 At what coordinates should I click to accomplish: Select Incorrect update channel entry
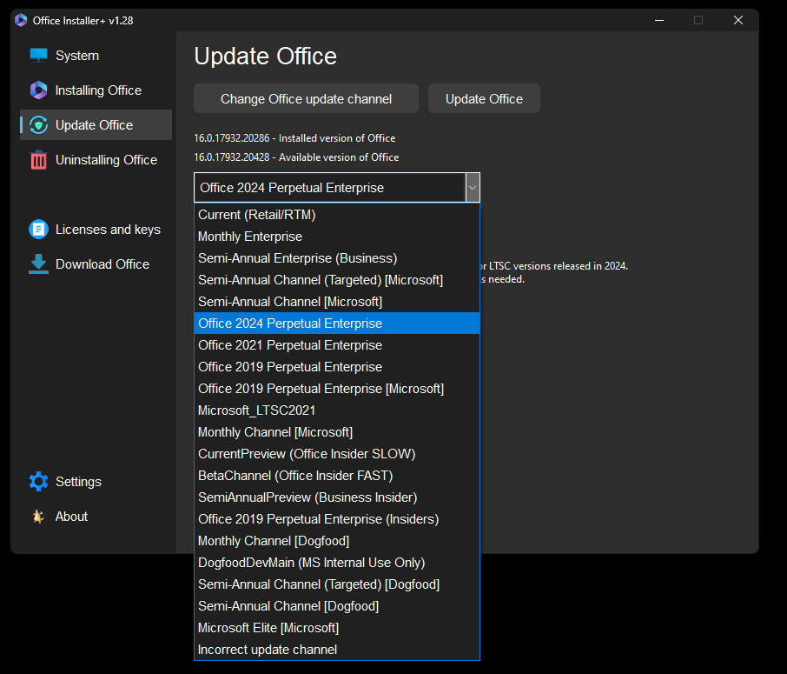(337, 650)
